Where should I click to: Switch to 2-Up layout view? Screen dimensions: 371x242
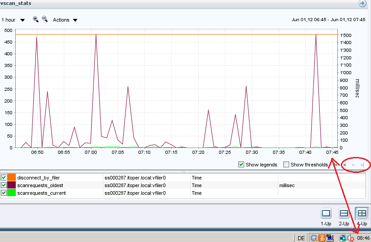344,214
